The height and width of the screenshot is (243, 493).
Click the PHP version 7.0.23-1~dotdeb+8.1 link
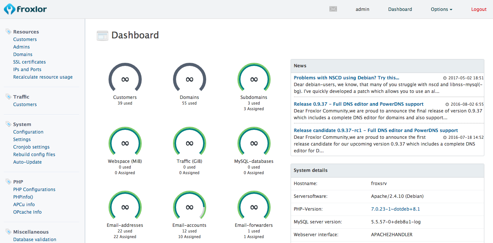point(395,209)
